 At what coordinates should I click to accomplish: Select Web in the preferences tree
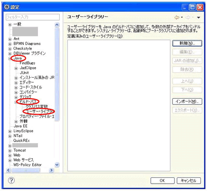(17, 155)
